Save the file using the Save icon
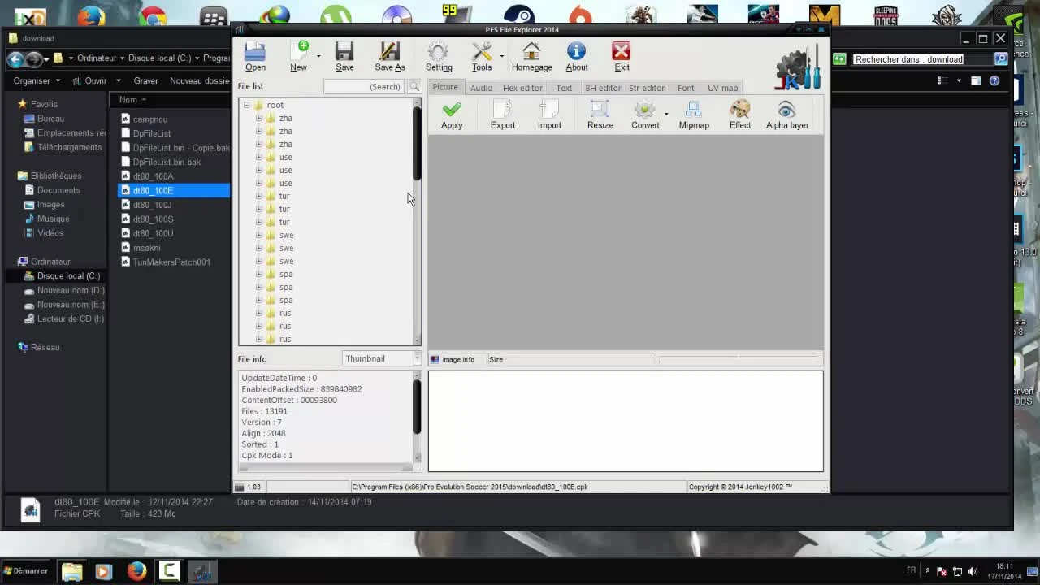Screen dimensions: 1040x585 coord(344,57)
